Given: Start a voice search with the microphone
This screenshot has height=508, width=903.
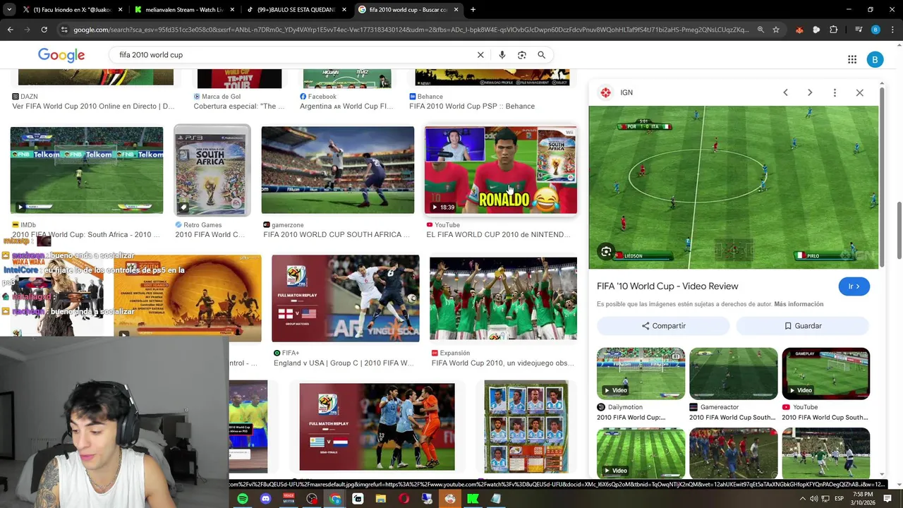Looking at the screenshot, I should click(502, 55).
